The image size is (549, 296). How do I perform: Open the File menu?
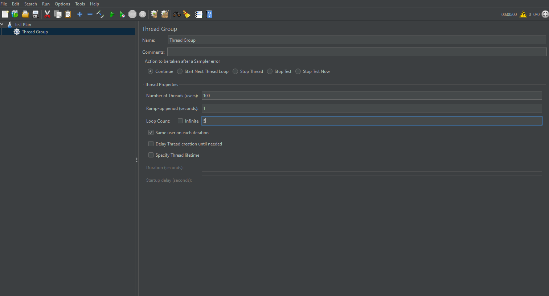point(4,4)
